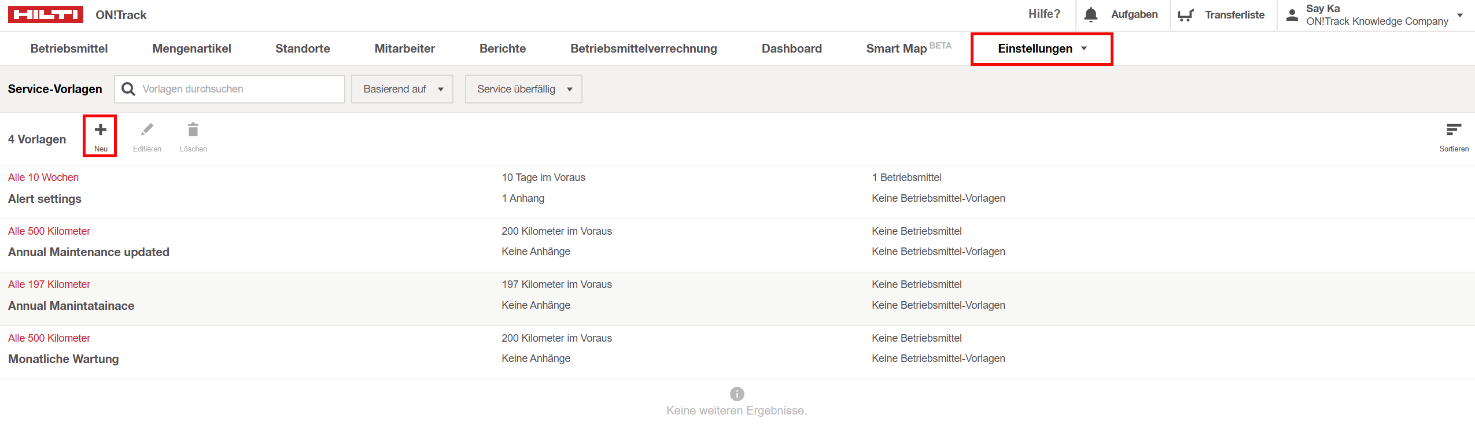The image size is (1475, 444).
Task: Click the user profile avatar icon
Action: (1292, 15)
